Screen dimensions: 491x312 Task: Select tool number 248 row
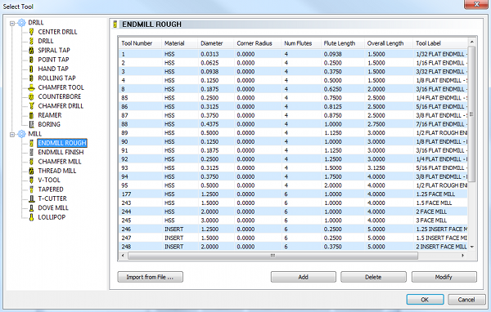[293, 247]
